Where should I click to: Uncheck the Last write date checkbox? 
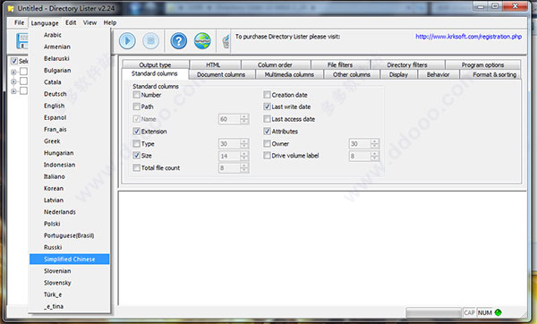tap(267, 107)
